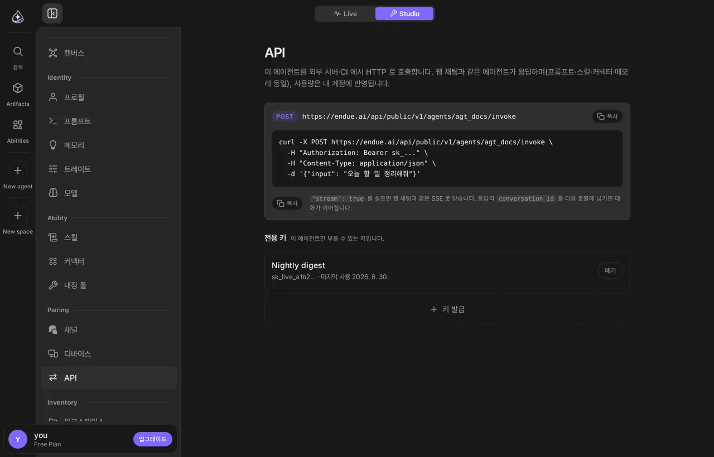Screen dimensions: 714x457
Task: Click the API page heading
Action: tap(274, 53)
